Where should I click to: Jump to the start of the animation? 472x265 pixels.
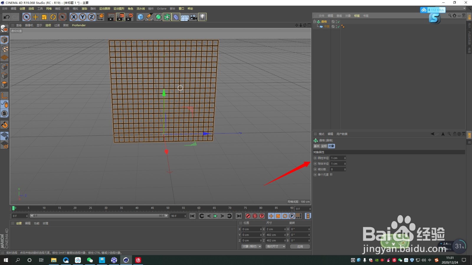click(x=192, y=216)
